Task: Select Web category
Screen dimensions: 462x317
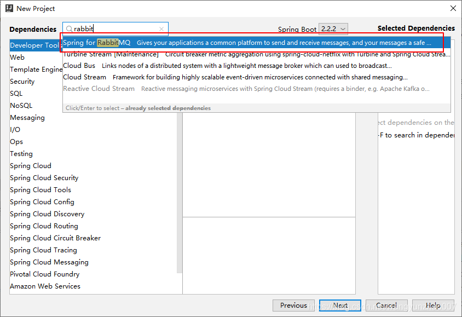Action: click(17, 57)
